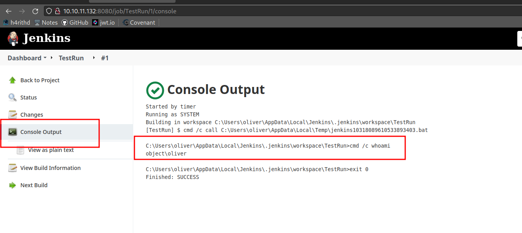Click the shield tracking protection icon
The width and height of the screenshot is (522, 233).
(49, 11)
